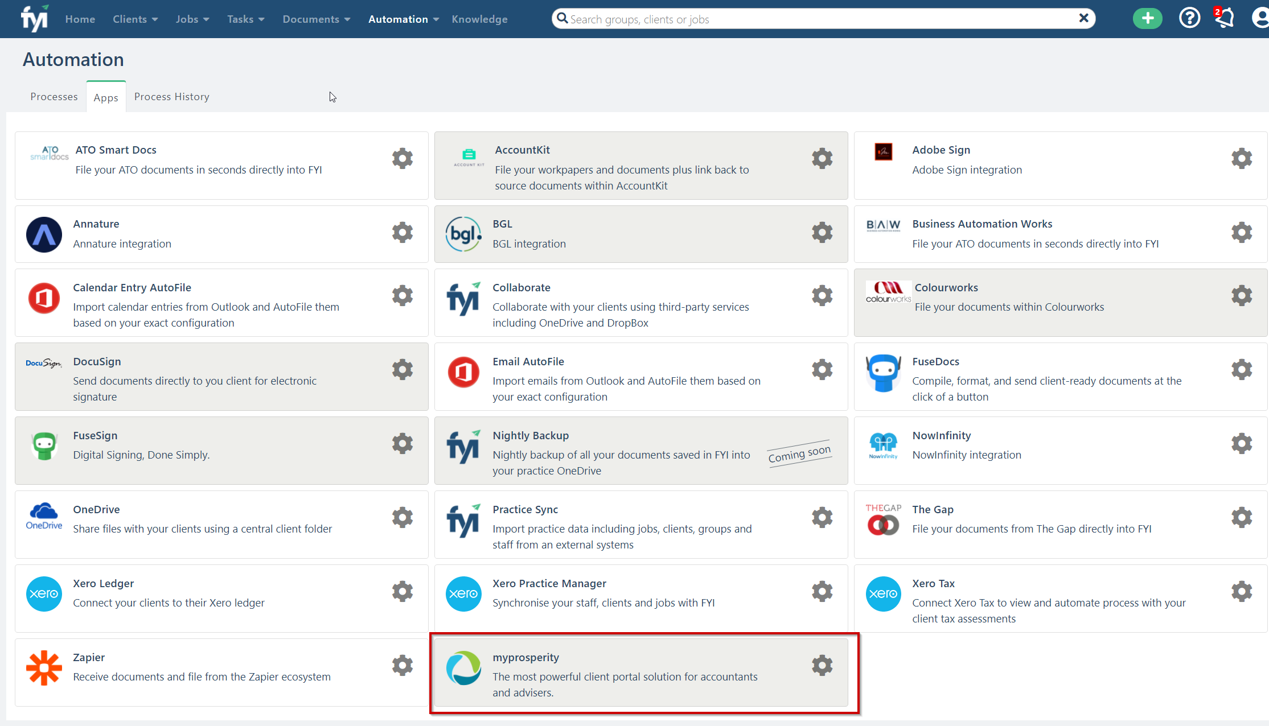Image resolution: width=1269 pixels, height=726 pixels.
Task: Click the green plus create button
Action: pos(1147,19)
